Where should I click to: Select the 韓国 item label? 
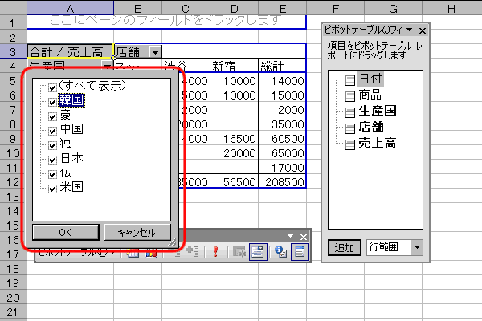(71, 100)
